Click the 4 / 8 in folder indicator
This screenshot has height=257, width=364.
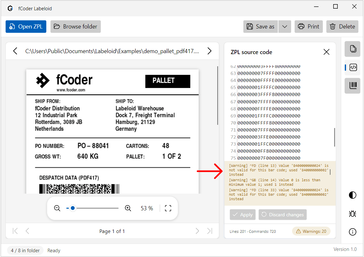click(x=25, y=251)
